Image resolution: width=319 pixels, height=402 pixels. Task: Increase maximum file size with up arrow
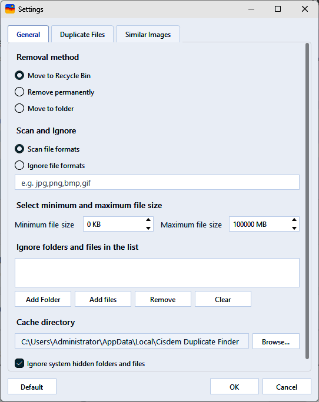coord(294,220)
